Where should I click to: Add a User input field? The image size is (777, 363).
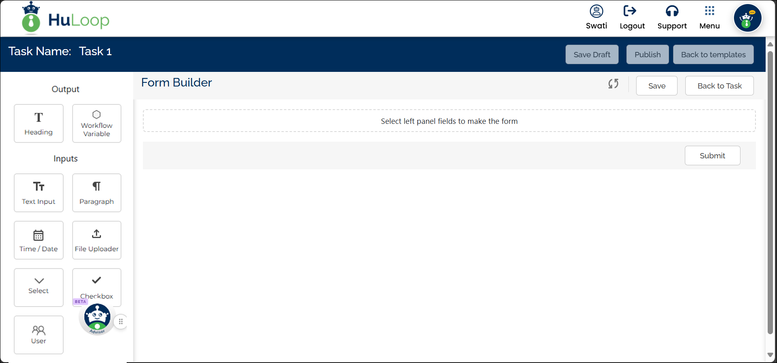point(39,335)
